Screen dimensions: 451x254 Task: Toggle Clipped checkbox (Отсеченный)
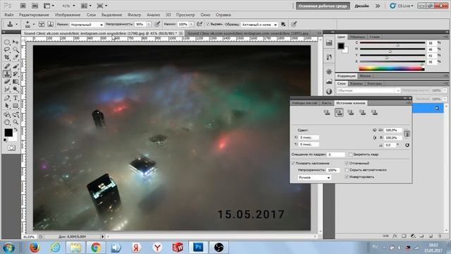tap(347, 163)
